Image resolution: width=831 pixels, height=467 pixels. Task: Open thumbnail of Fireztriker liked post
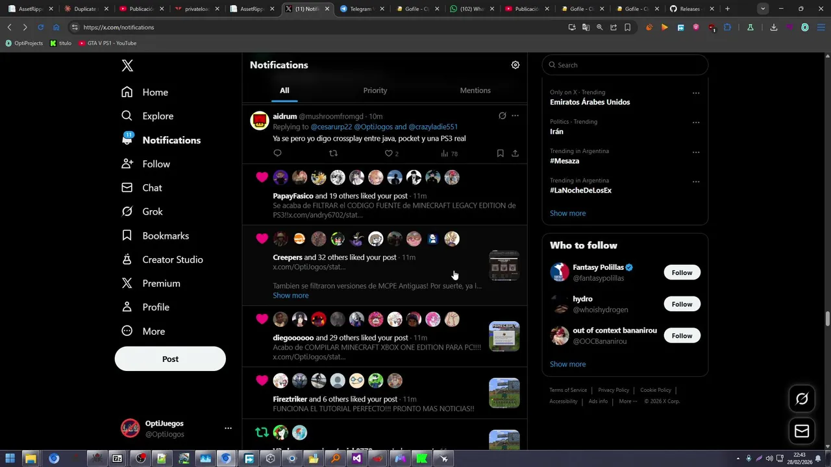[504, 393]
